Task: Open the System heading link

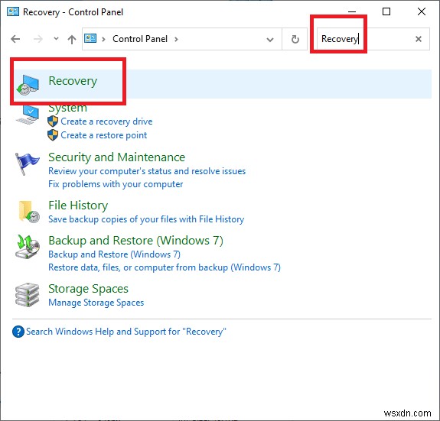Action: [67, 108]
